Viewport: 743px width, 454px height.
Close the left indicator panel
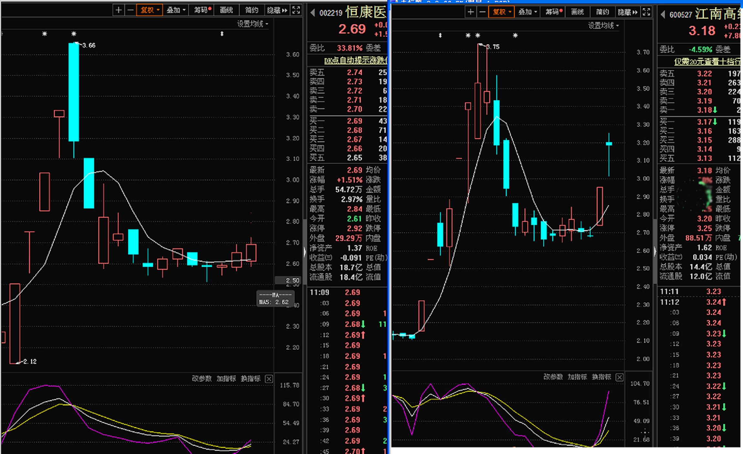(x=269, y=379)
